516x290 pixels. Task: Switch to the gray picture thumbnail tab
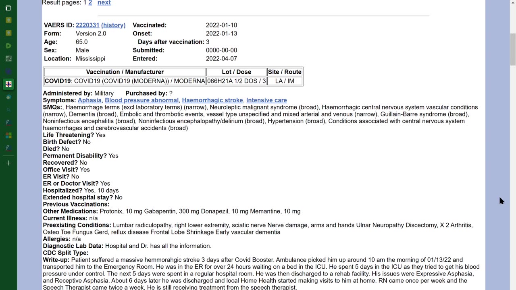coord(8,59)
